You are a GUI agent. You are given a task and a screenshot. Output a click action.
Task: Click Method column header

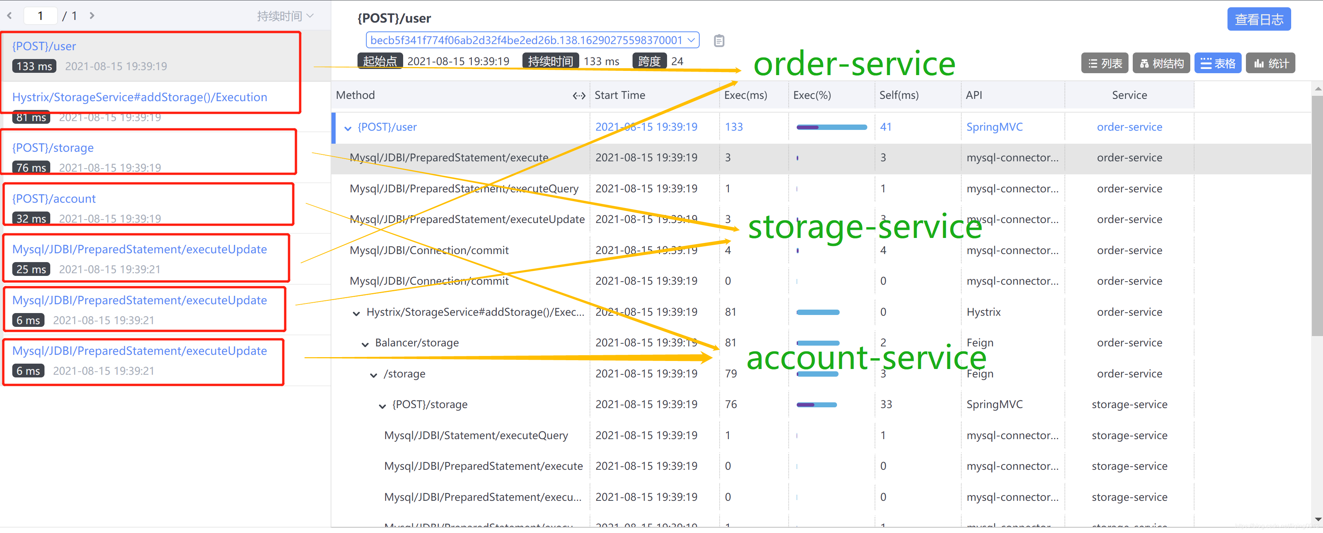pyautogui.click(x=356, y=95)
